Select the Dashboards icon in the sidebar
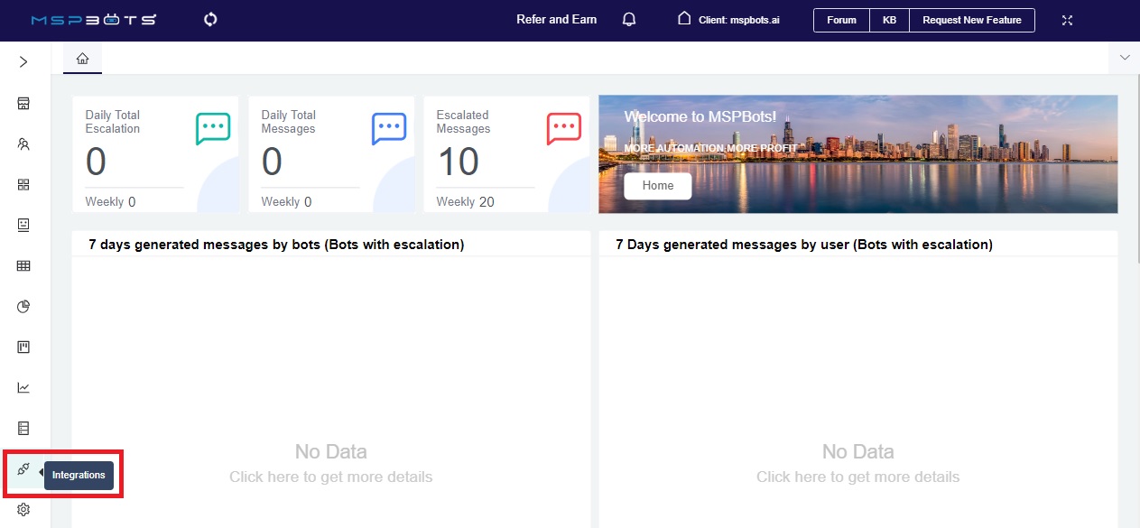The image size is (1140, 528). point(23,103)
